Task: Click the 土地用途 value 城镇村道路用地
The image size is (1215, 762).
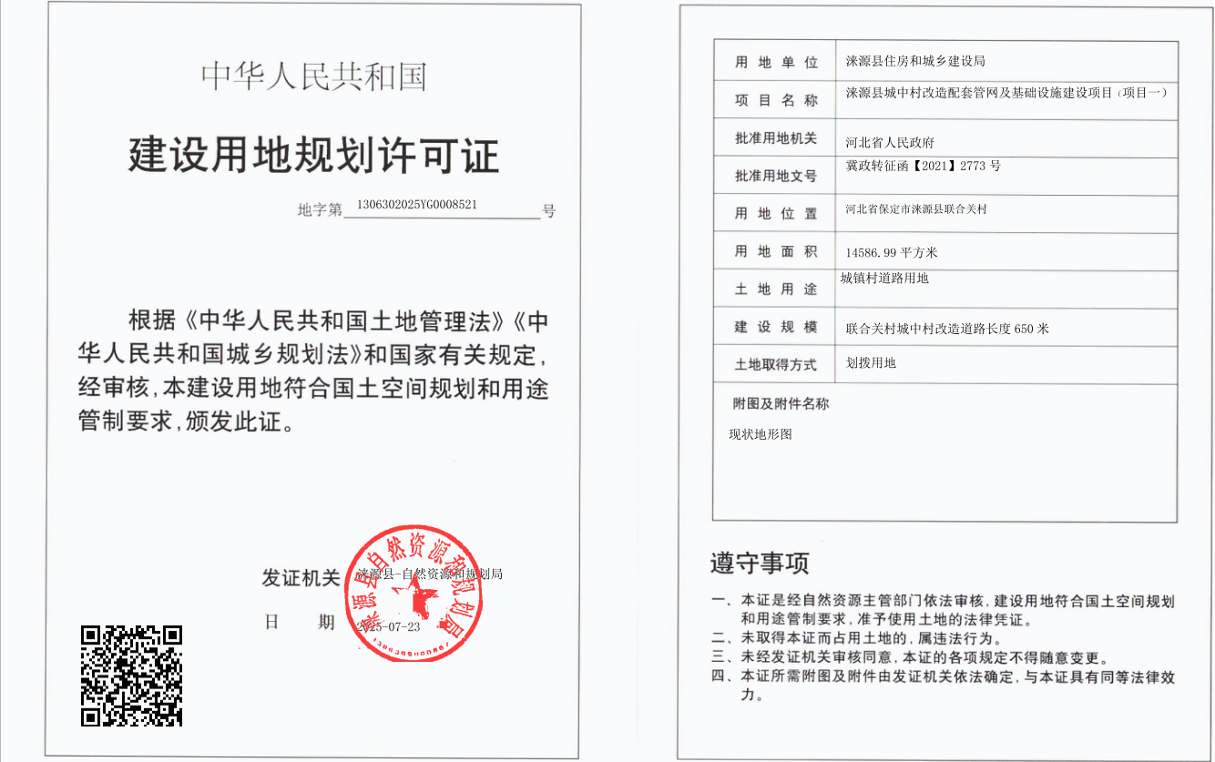Action: tap(883, 279)
